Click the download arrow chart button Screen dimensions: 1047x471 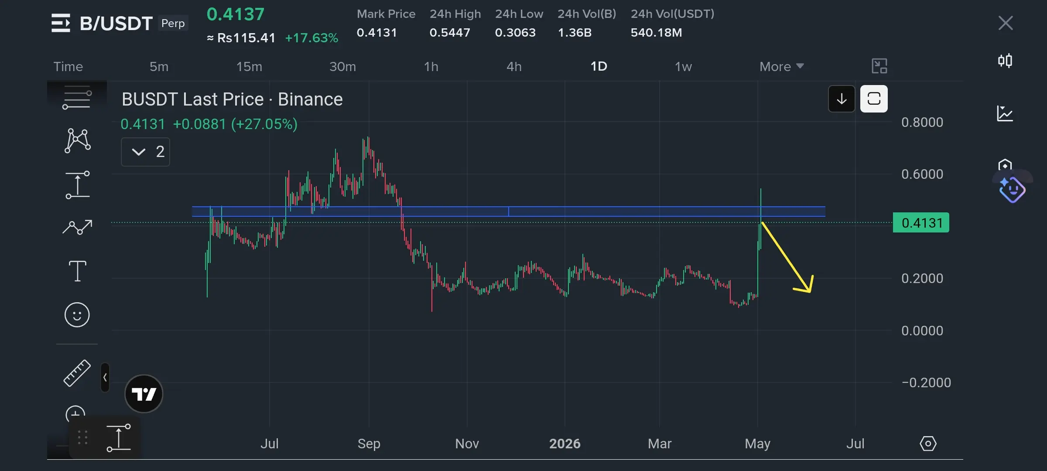pos(842,99)
